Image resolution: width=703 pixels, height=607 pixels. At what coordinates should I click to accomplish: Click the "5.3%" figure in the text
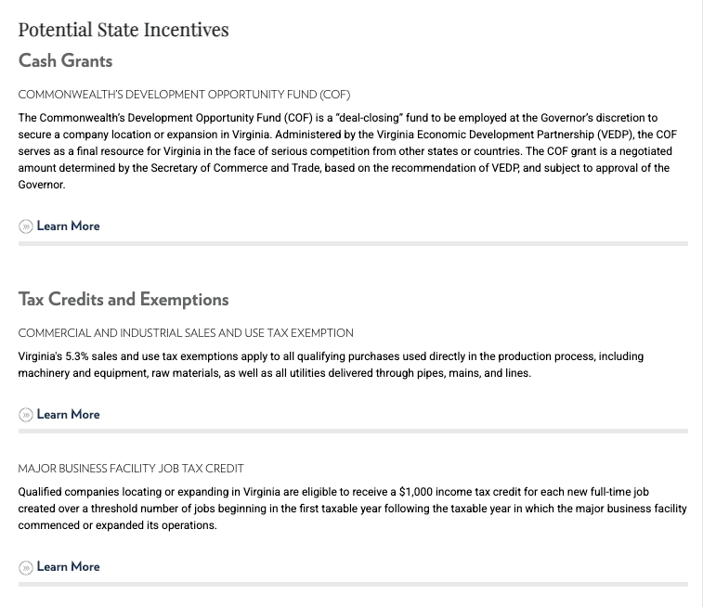[x=77, y=356]
